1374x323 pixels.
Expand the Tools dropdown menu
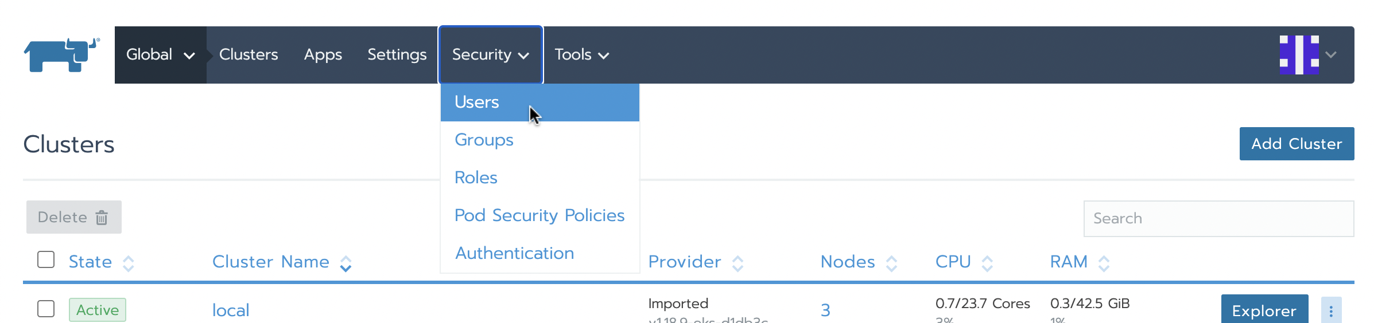581,55
